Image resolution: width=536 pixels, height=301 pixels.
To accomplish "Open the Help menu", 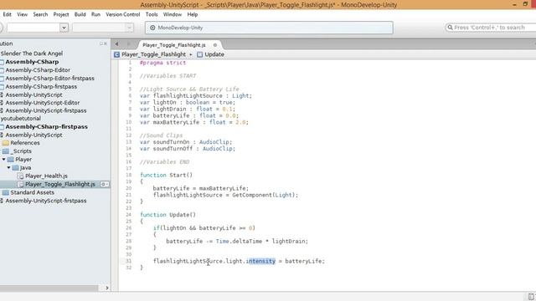I will (x=193, y=14).
